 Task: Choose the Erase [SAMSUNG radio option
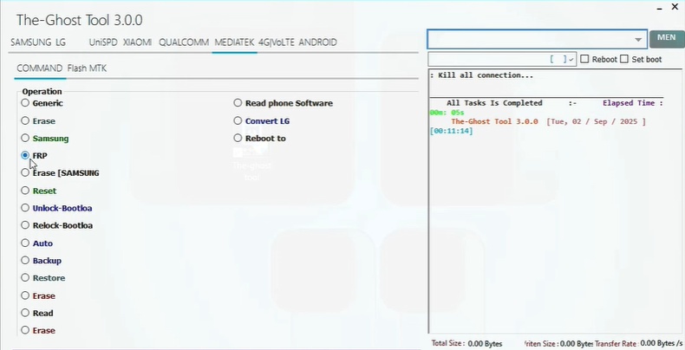pyautogui.click(x=25, y=172)
